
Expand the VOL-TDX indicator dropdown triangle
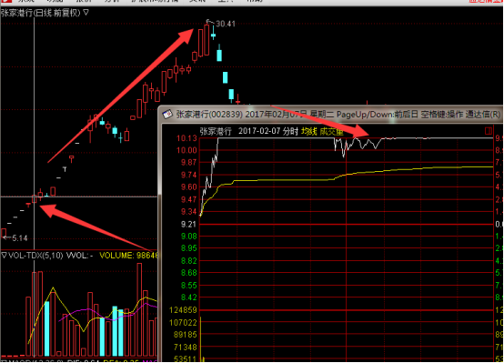pyautogui.click(x=4, y=256)
